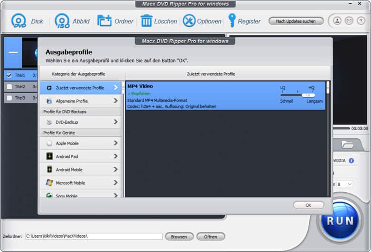The width and height of the screenshot is (371, 252).
Task: Check the Titel2 checkbox
Action: point(9,87)
